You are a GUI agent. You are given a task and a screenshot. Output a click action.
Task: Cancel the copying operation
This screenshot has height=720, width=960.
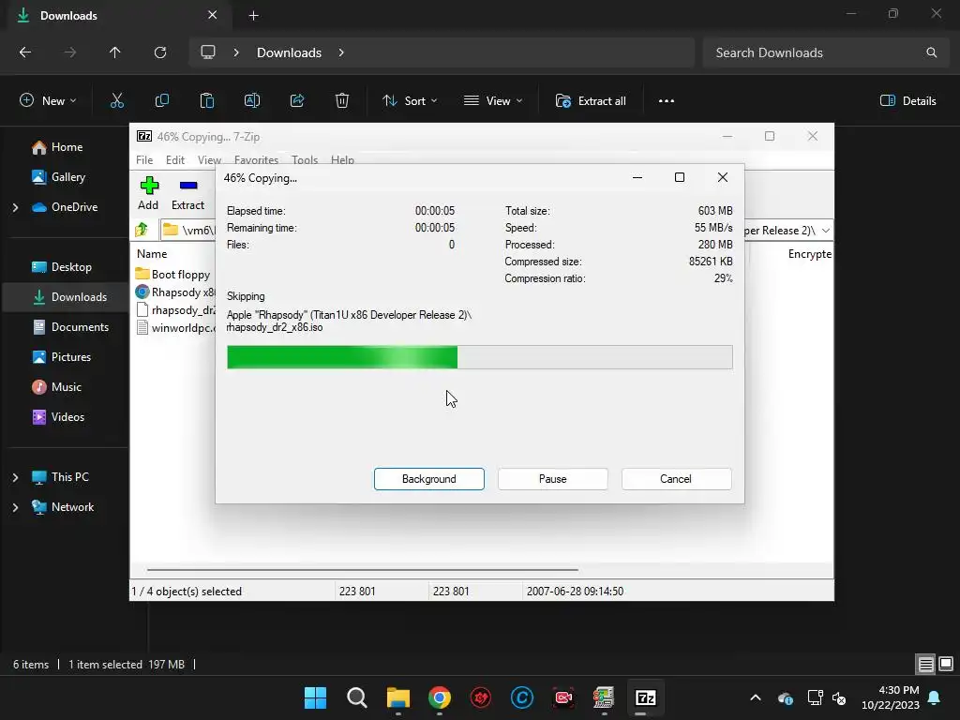point(676,479)
